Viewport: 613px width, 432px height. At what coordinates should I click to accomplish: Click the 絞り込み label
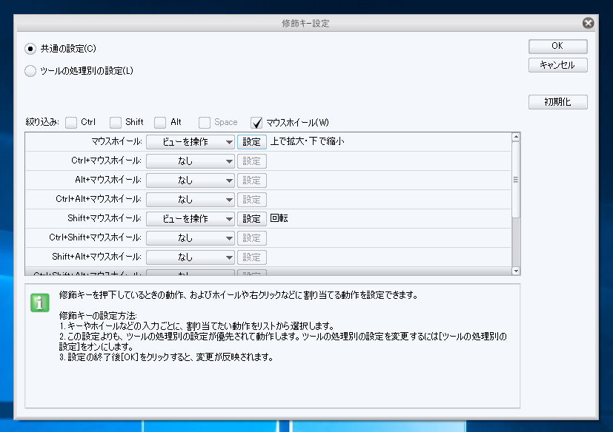[42, 122]
